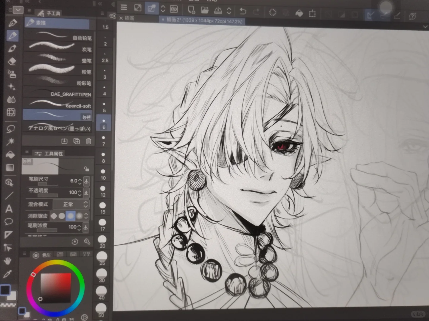Image resolution: width=429 pixels, height=321 pixels.
Task: Select the Eyedropper tool
Action: [x=7, y=274]
